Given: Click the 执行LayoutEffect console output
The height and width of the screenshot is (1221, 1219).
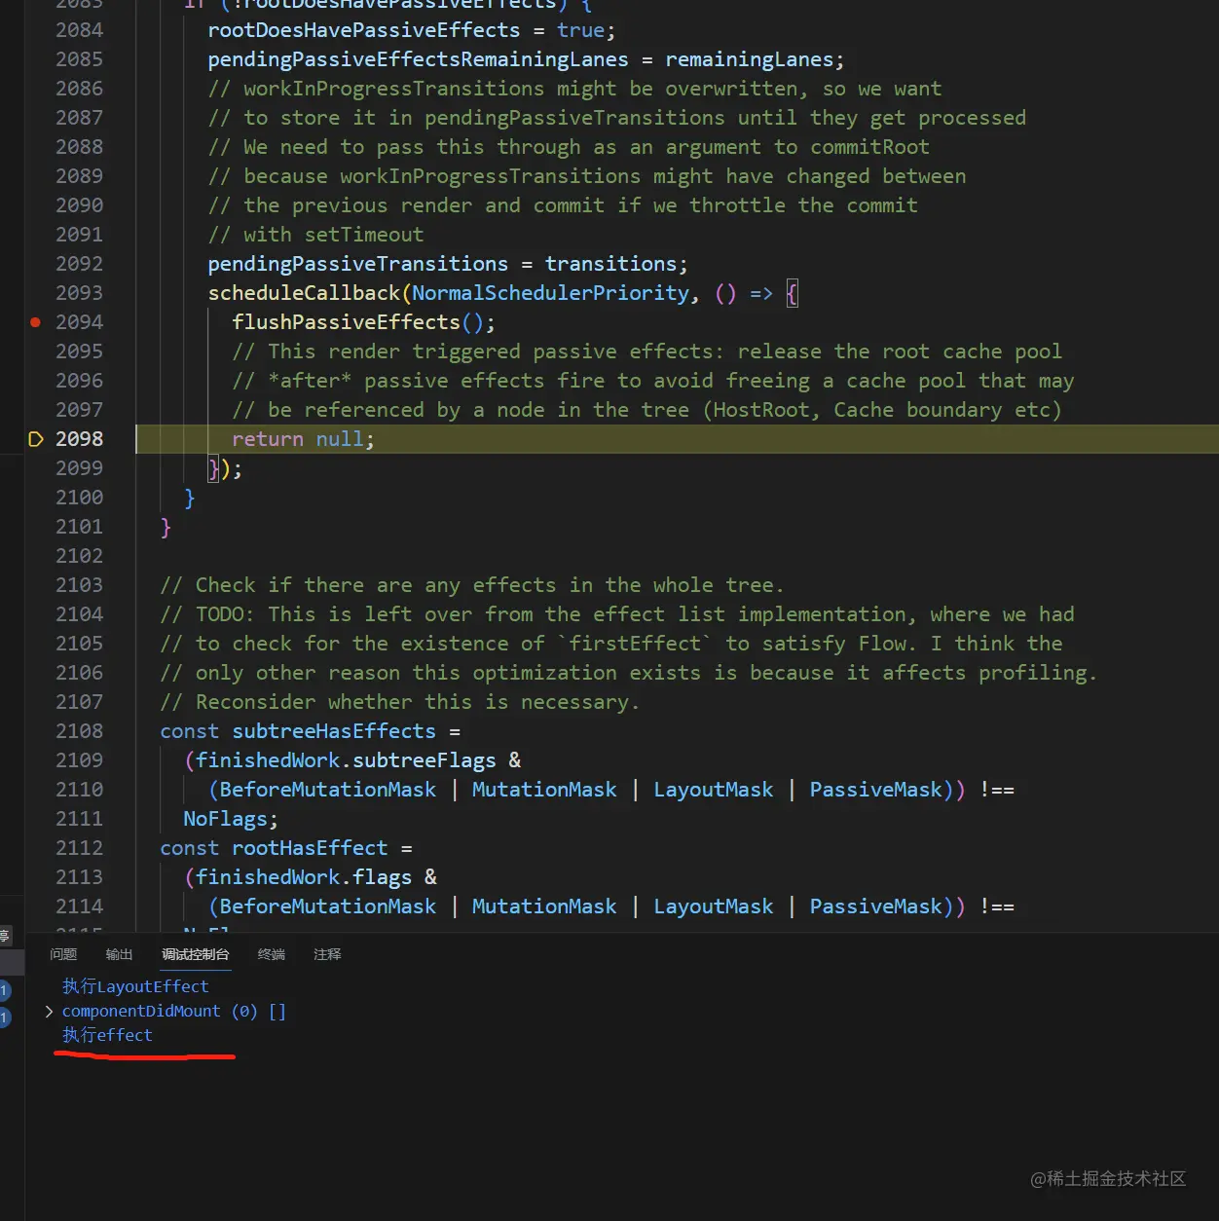Looking at the screenshot, I should tap(135, 986).
